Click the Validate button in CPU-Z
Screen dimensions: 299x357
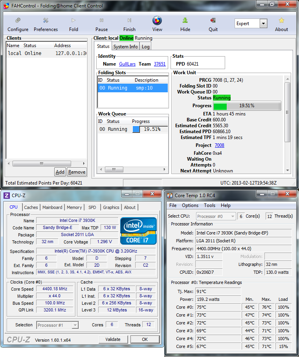point(113,339)
